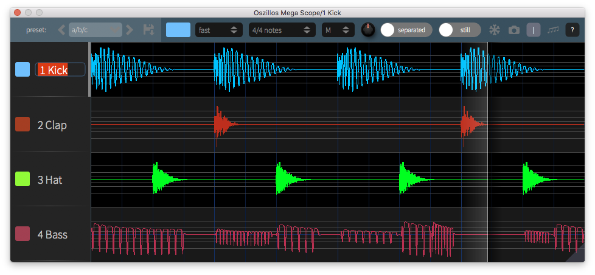The height and width of the screenshot is (275, 595).
Task: Open help with the question mark button
Action: [x=572, y=30]
